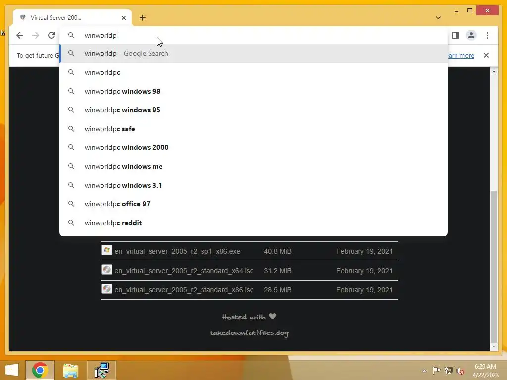Click the "28.5 MiB" size cell
The height and width of the screenshot is (380, 507).
(278, 290)
